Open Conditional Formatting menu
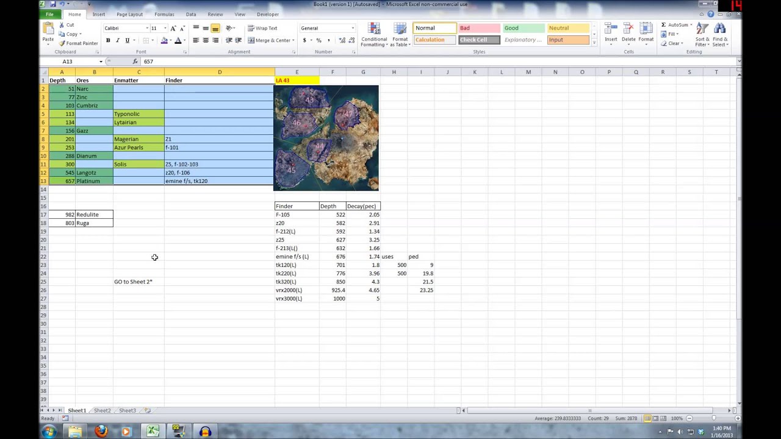The image size is (781, 439). tap(374, 35)
